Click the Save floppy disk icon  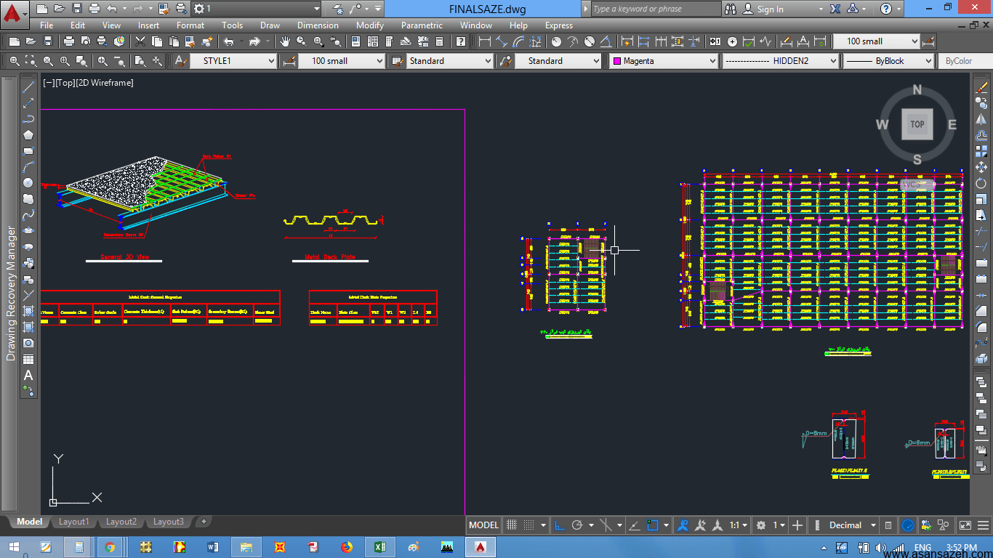click(x=47, y=41)
